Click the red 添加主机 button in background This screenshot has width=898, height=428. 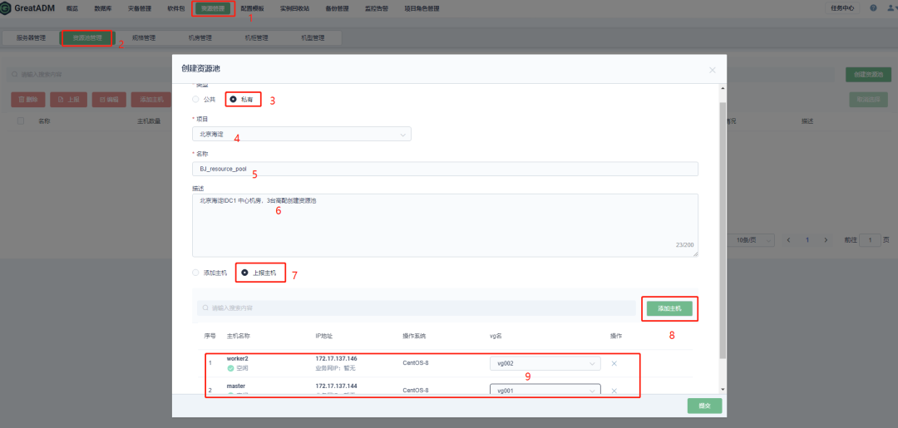point(151,99)
